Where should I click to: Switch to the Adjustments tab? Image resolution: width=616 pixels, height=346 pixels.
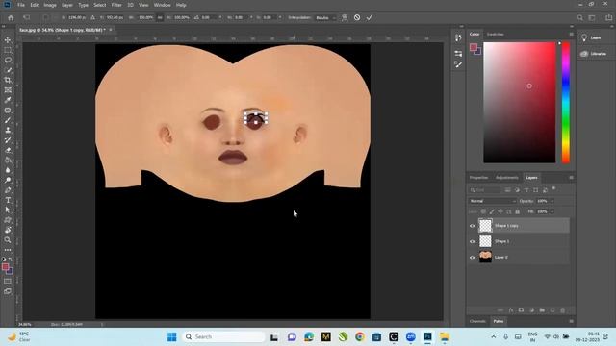point(507,178)
